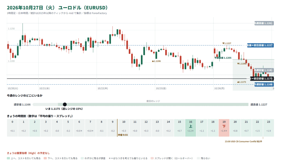281x160 pixels.
Task: Click the 予想高値 1.1205 label
Action: coord(223,58)
